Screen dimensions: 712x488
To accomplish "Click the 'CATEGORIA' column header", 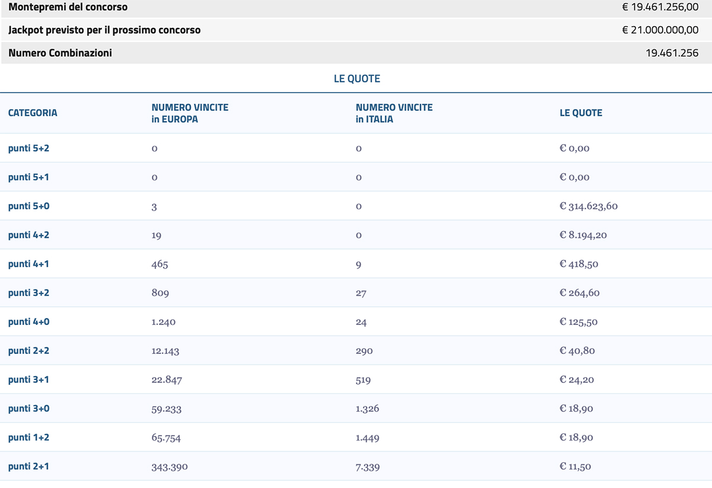I will [33, 113].
